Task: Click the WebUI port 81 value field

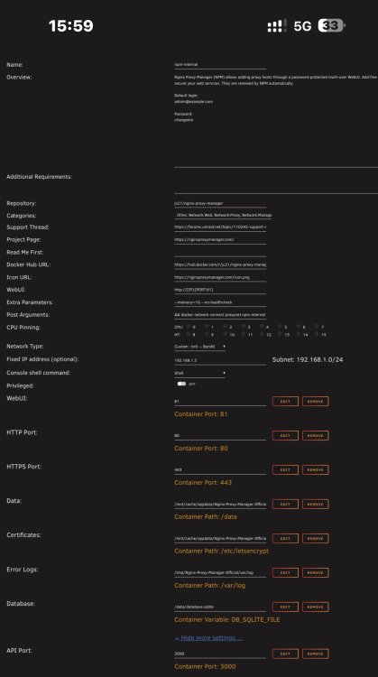Action: [x=220, y=401]
